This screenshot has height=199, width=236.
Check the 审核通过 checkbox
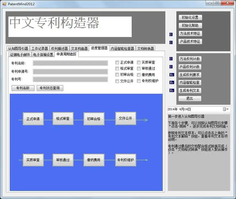(x=139, y=68)
